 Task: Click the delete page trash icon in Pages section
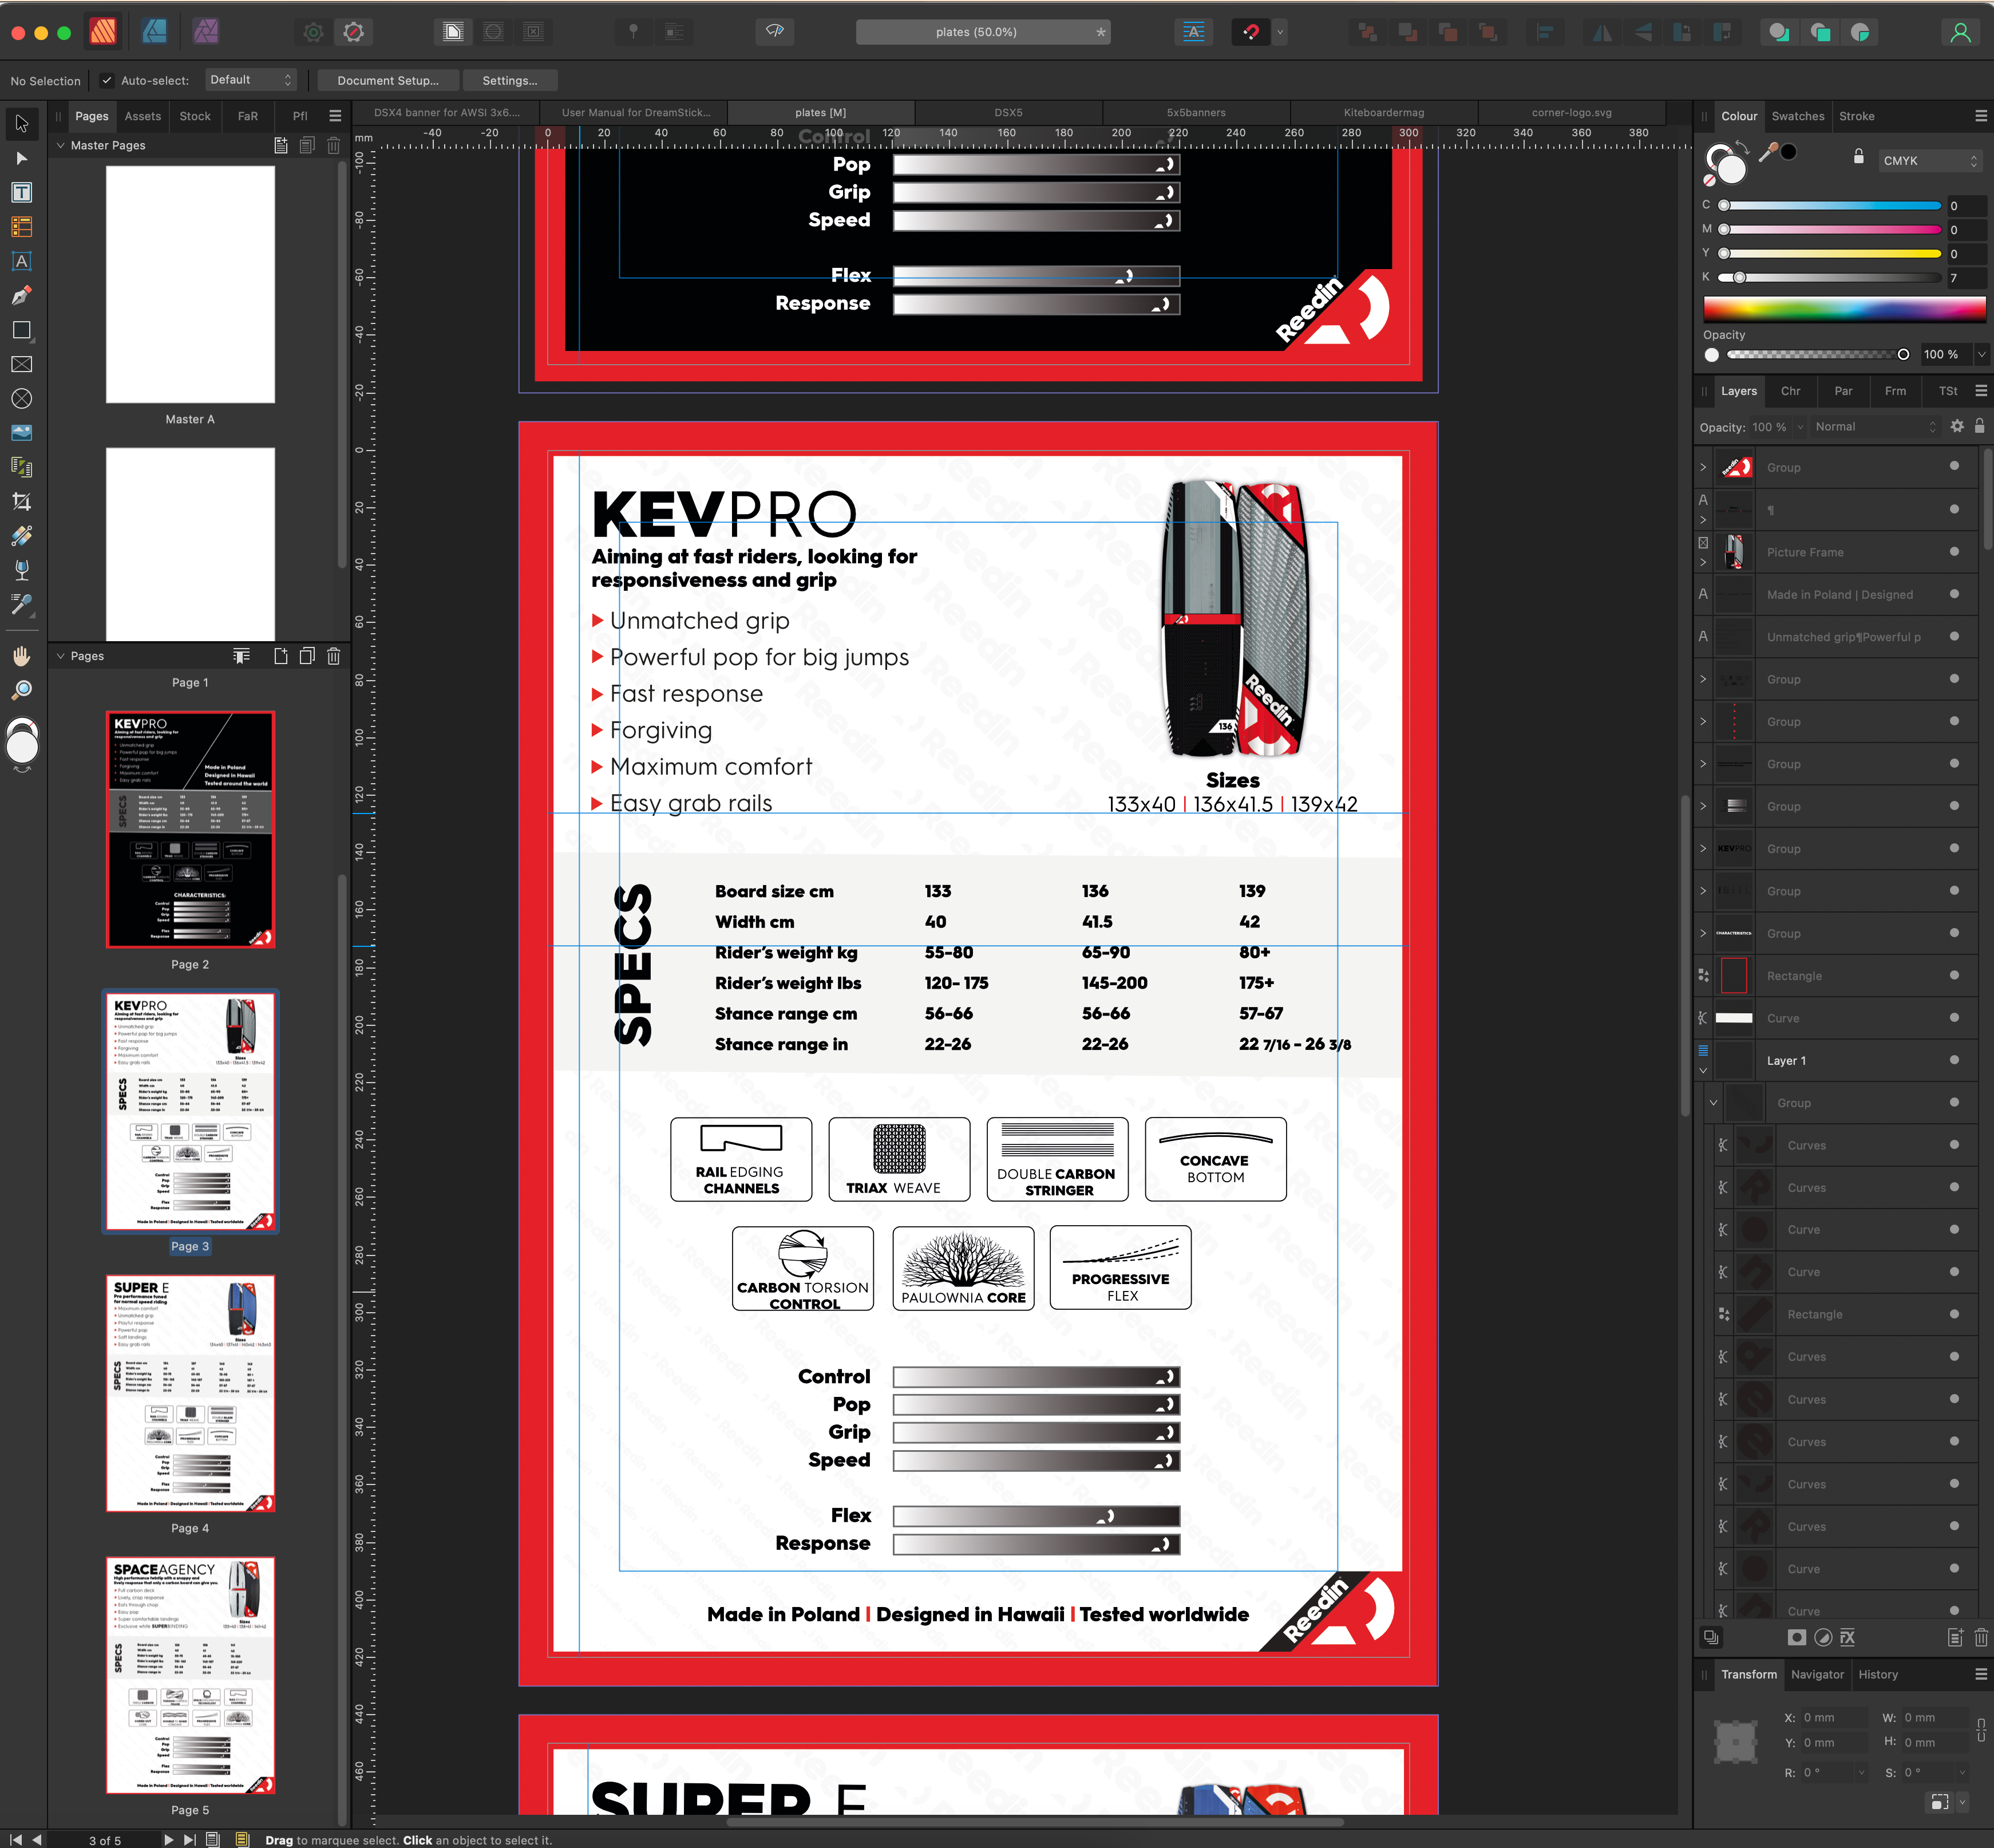pyautogui.click(x=334, y=656)
